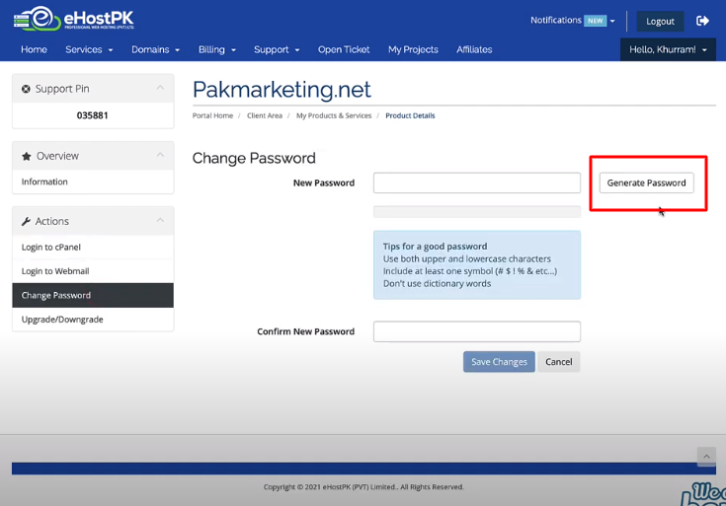The width and height of the screenshot is (726, 506).
Task: Click the Logout button
Action: click(660, 22)
